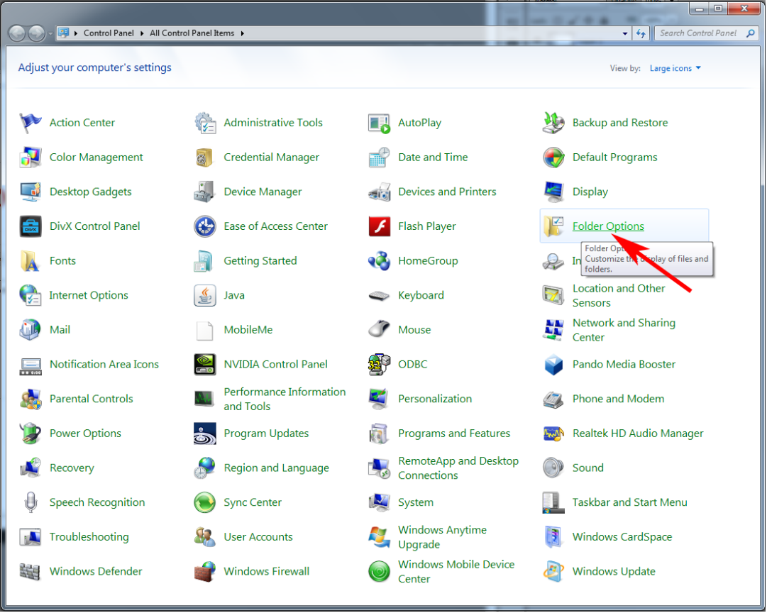Open the recent pages dropdown beside Forward

[x=50, y=34]
